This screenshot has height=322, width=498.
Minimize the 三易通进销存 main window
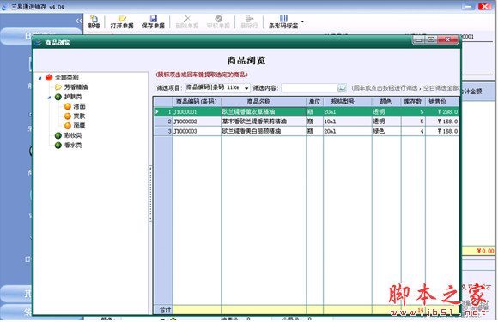467,6
